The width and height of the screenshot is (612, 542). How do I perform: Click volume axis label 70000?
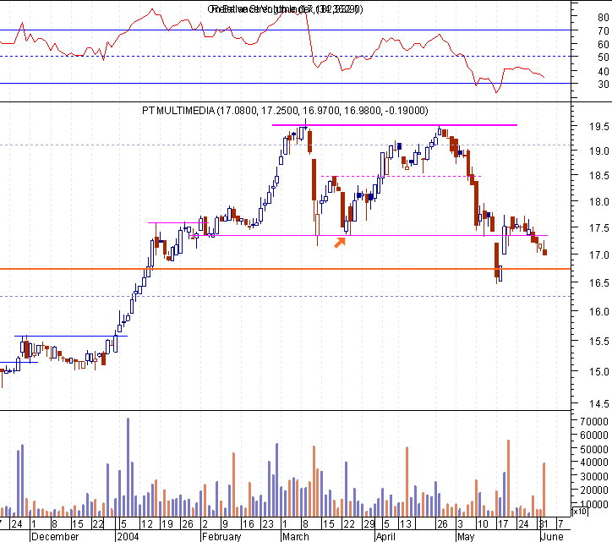point(594,422)
